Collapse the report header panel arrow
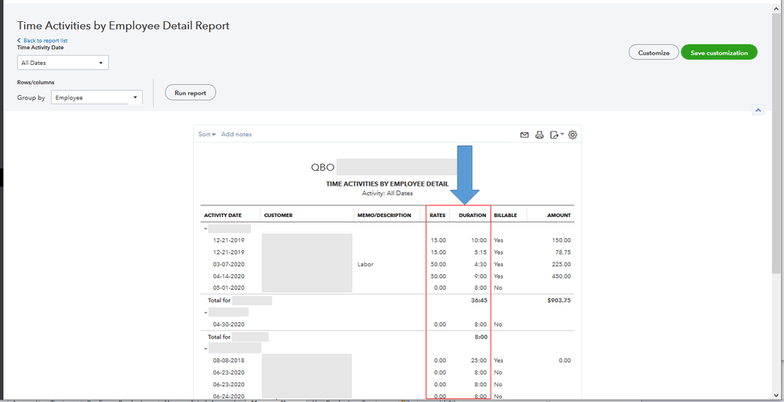The height and width of the screenshot is (402, 784). tap(757, 110)
